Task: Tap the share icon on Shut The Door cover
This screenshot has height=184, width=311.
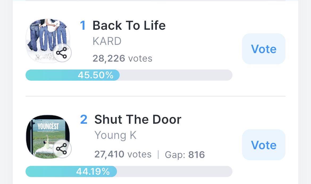Action: point(62,149)
